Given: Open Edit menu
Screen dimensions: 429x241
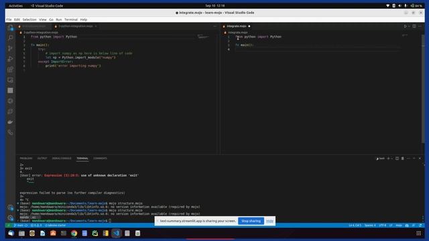Looking at the screenshot, I should 17,19.
